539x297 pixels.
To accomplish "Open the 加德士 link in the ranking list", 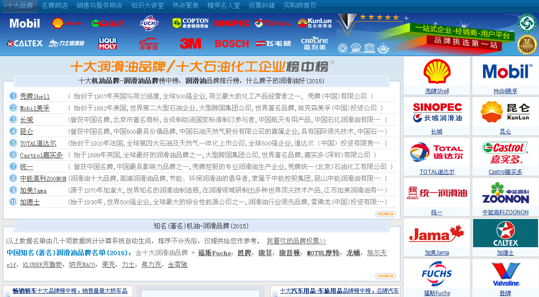I will pyautogui.click(x=30, y=202).
